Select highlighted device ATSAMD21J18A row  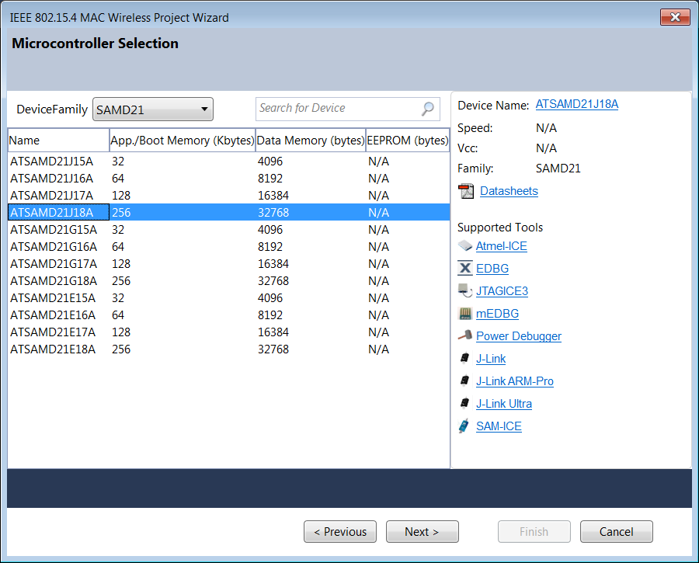(x=228, y=212)
